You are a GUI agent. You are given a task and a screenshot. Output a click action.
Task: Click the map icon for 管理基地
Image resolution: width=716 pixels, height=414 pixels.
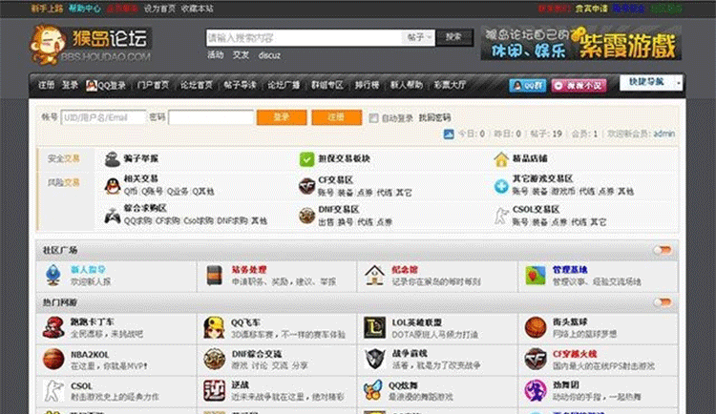536,276
